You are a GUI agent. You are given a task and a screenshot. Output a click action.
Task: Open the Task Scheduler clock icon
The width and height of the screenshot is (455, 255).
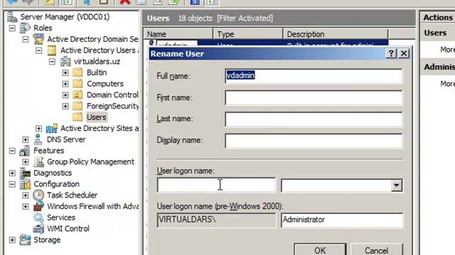coord(38,195)
